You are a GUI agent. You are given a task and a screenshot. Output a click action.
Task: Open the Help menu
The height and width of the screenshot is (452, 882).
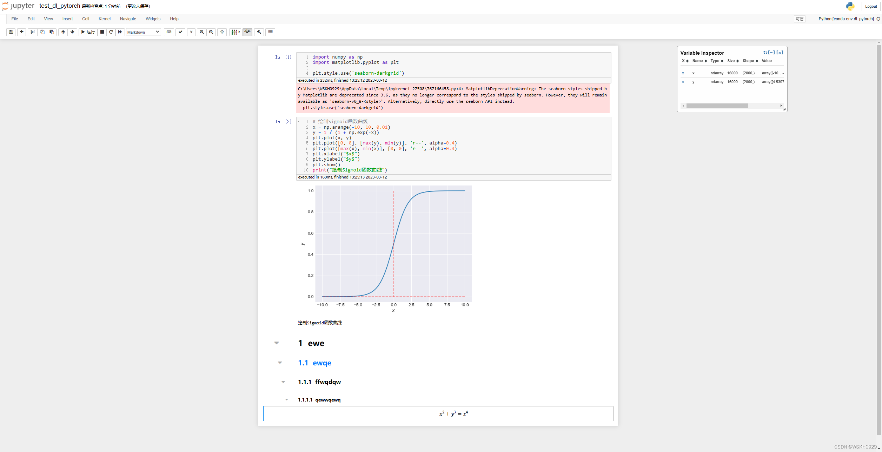click(x=174, y=19)
